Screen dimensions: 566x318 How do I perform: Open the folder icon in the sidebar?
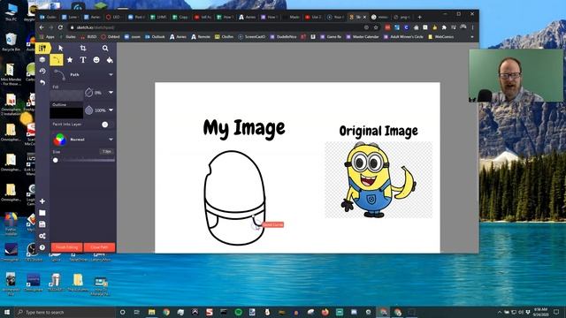tap(42, 213)
